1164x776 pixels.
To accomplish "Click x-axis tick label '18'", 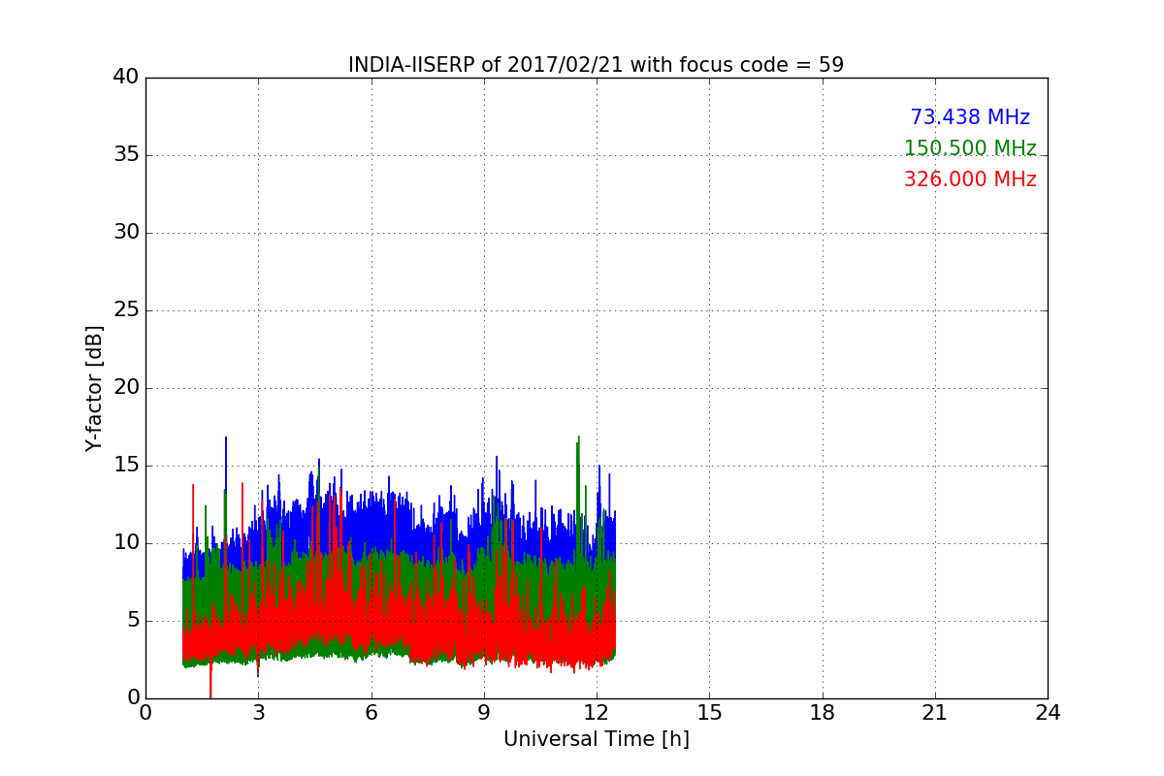I will pos(822,713).
